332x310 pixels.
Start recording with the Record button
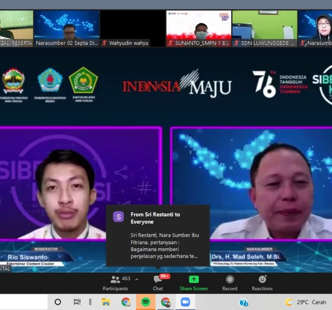tap(230, 283)
